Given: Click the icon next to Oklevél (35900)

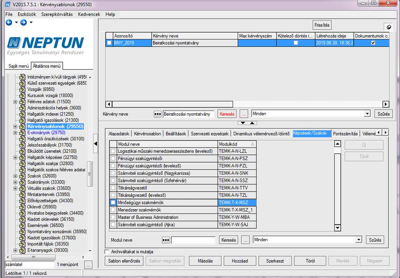Looking at the screenshot, I should 22,207.
